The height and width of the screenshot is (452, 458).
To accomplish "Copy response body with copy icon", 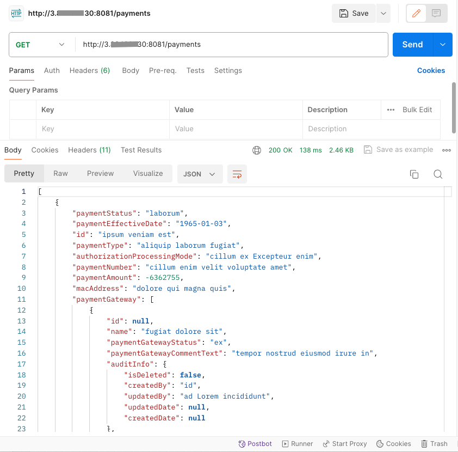I will coord(414,174).
